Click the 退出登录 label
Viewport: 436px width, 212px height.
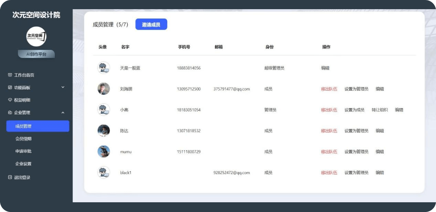pyautogui.click(x=22, y=177)
